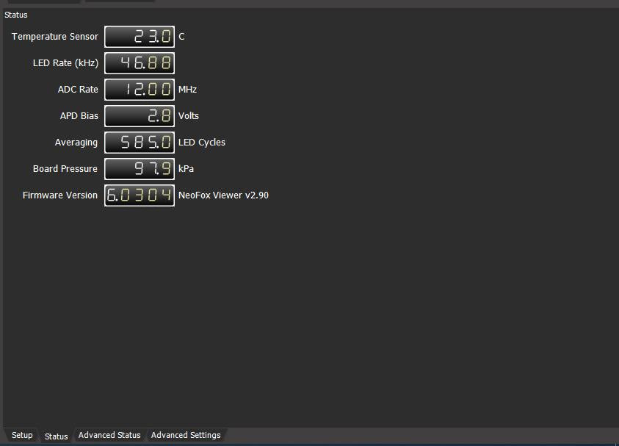
Task: Switch to the Setup tab
Action: click(x=22, y=435)
